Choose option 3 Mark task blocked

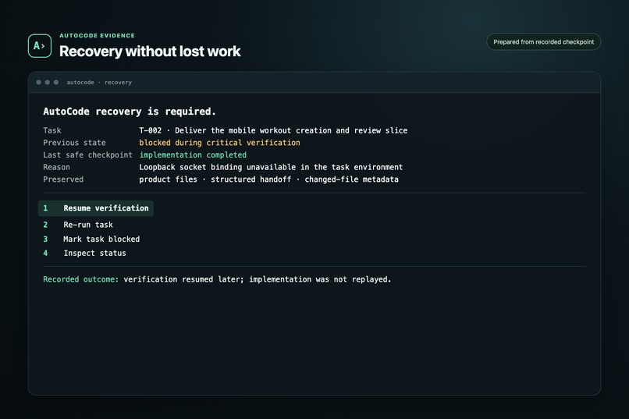(x=91, y=239)
